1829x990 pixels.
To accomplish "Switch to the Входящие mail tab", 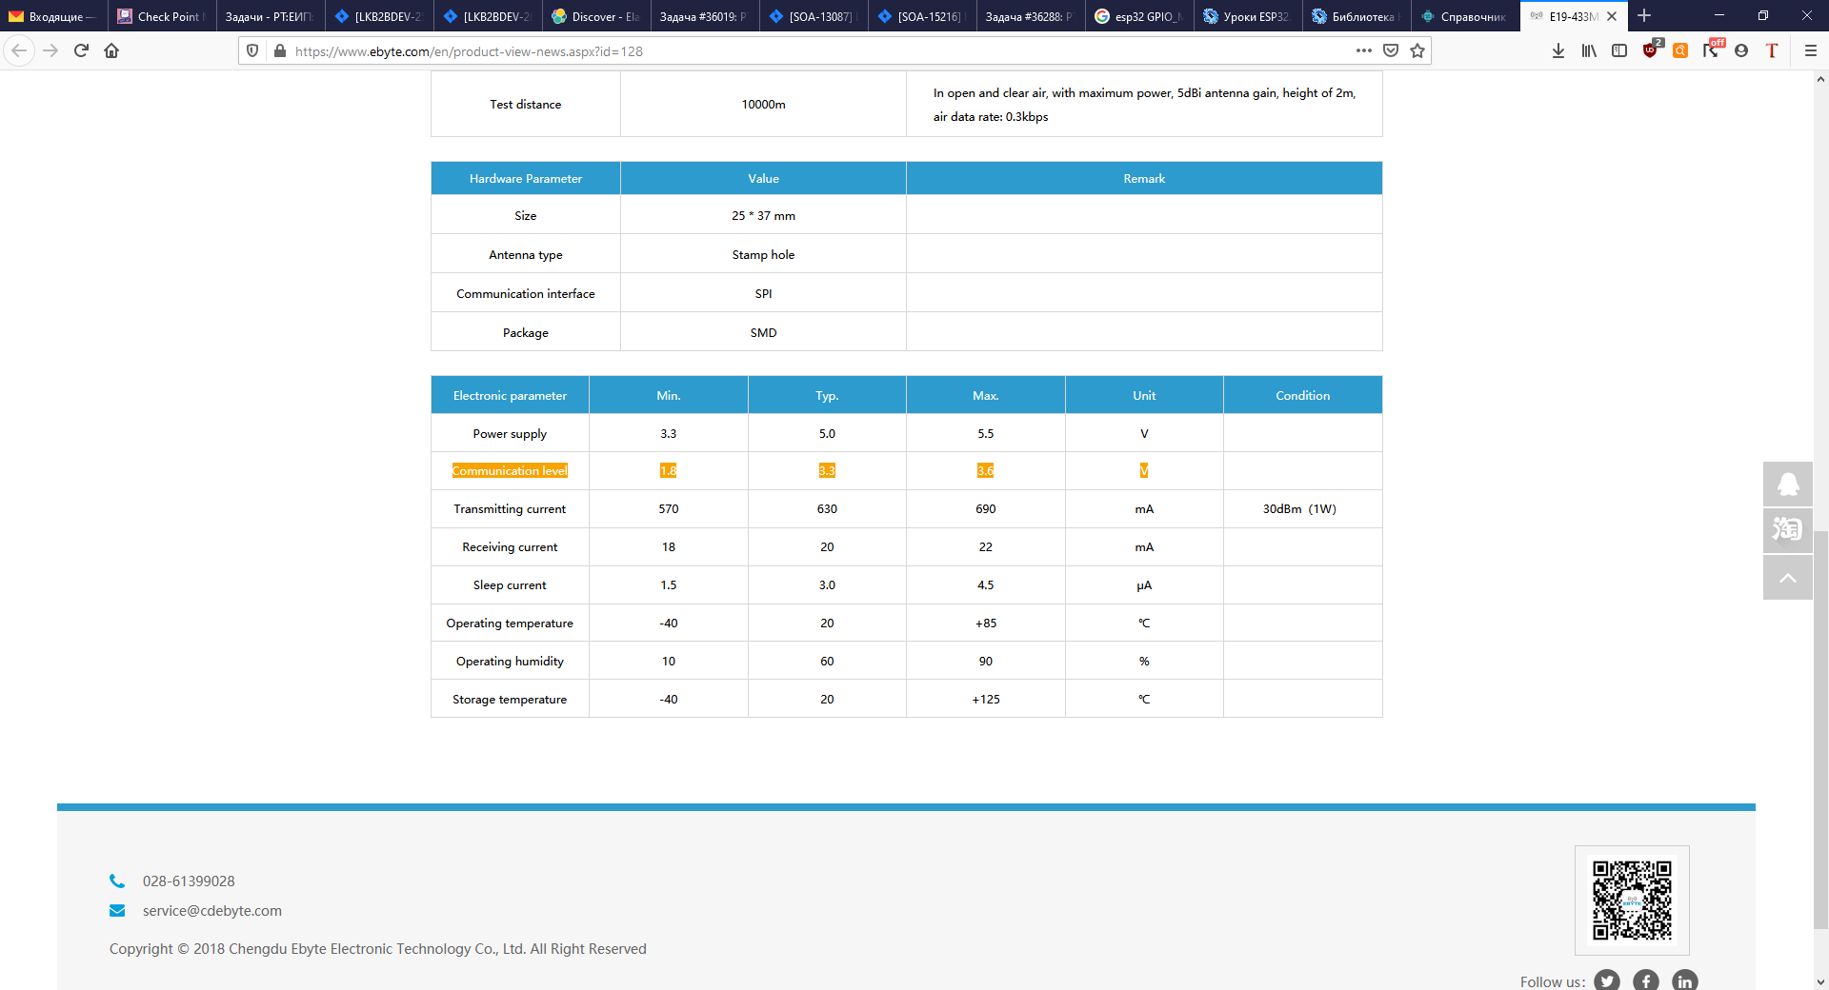I will pos(54,16).
